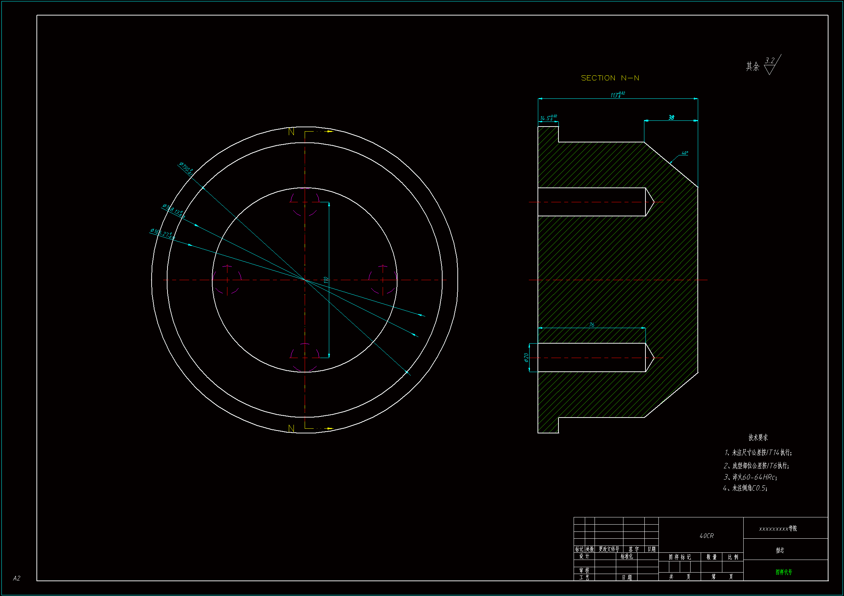Select the 38 chamfer length dimension

click(671, 118)
